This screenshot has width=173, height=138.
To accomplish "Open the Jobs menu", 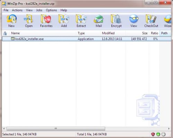I will (x=39, y=10).
